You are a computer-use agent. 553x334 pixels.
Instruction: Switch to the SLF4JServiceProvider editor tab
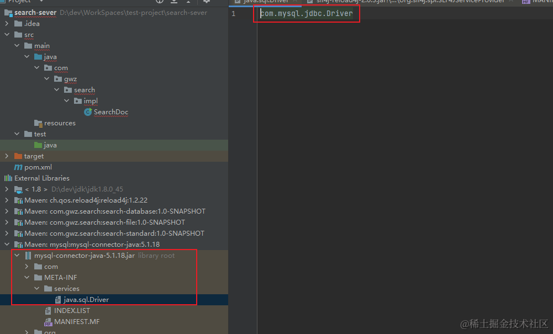pyautogui.click(x=410, y=2)
